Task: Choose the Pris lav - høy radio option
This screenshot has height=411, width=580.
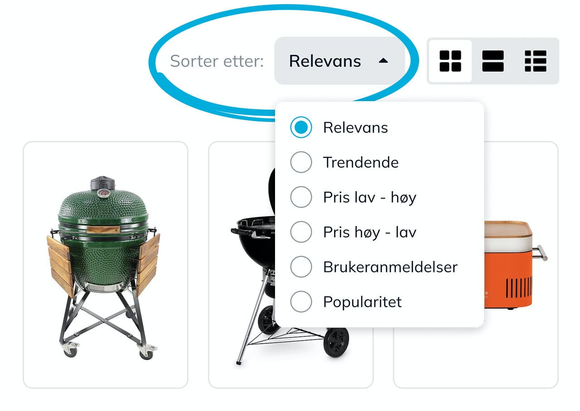Action: click(x=301, y=197)
